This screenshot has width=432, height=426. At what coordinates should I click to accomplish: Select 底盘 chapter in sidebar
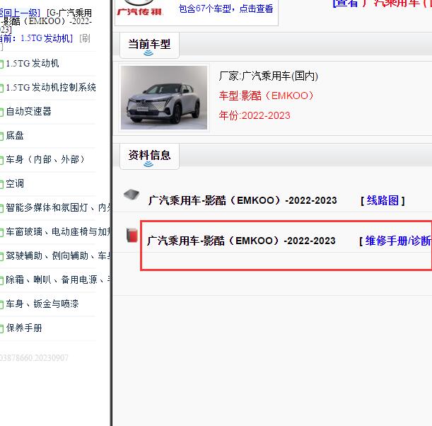[15, 135]
